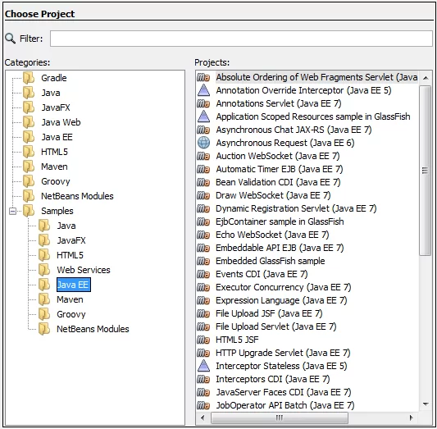The width and height of the screenshot is (437, 429).
Task: Select the top-level JavaFX category
Action: click(x=56, y=107)
